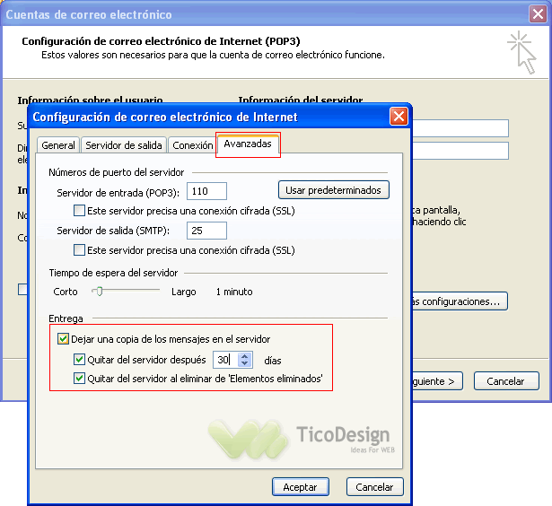
Task: Click the POP3 incoming server port field
Action: 206,191
